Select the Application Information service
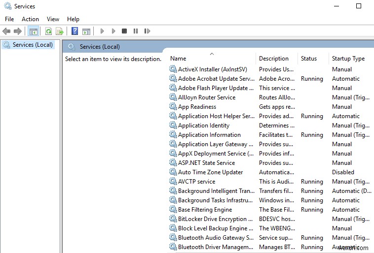 (x=271, y=135)
